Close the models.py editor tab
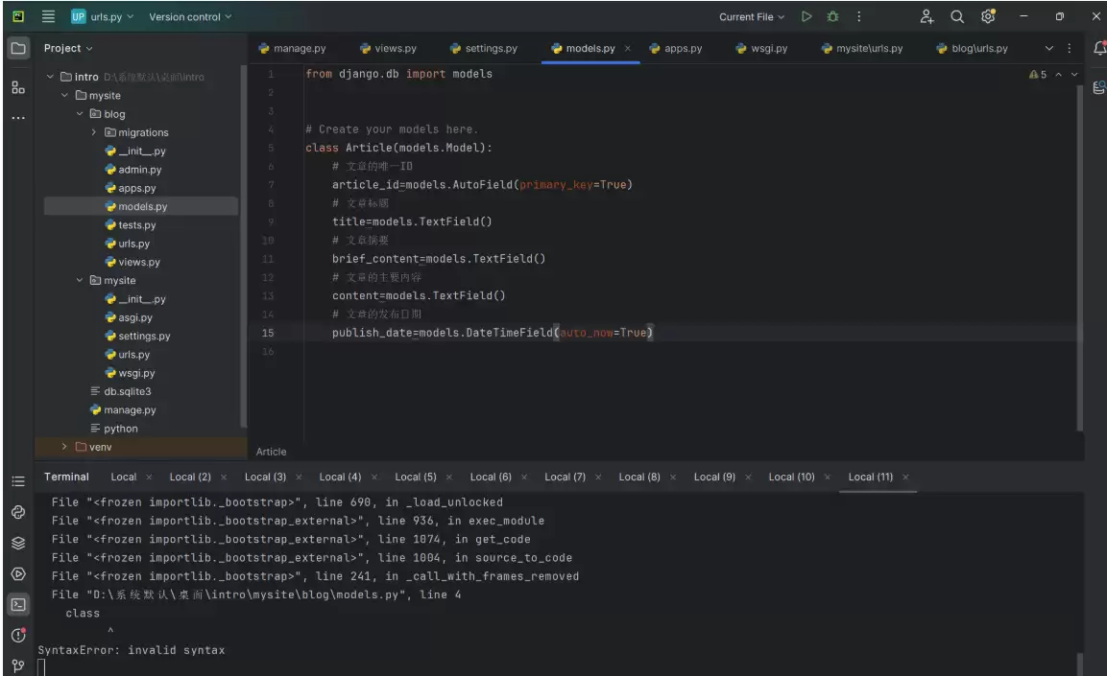This screenshot has width=1107, height=676. [x=627, y=48]
